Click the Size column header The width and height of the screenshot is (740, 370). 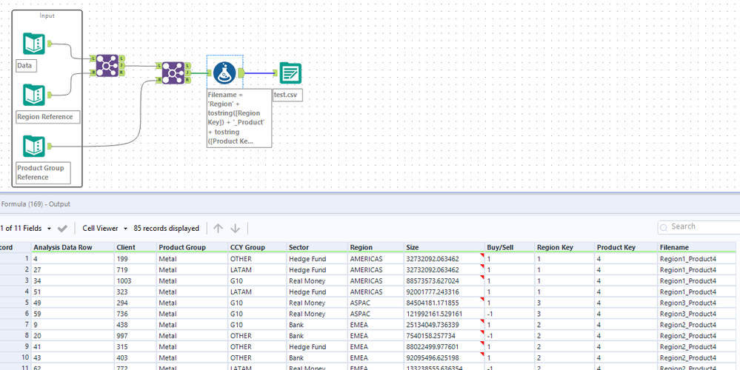[x=413, y=247]
